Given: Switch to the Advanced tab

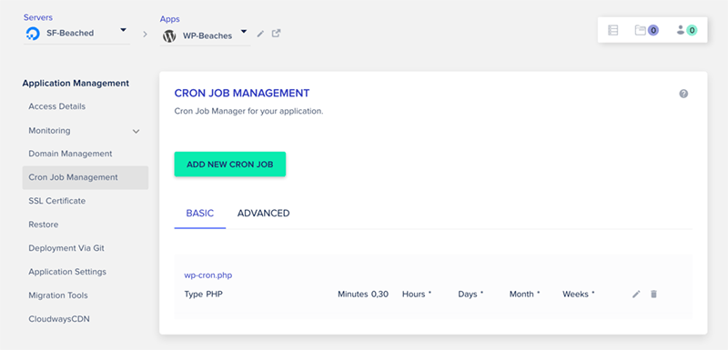Looking at the screenshot, I should pos(263,214).
